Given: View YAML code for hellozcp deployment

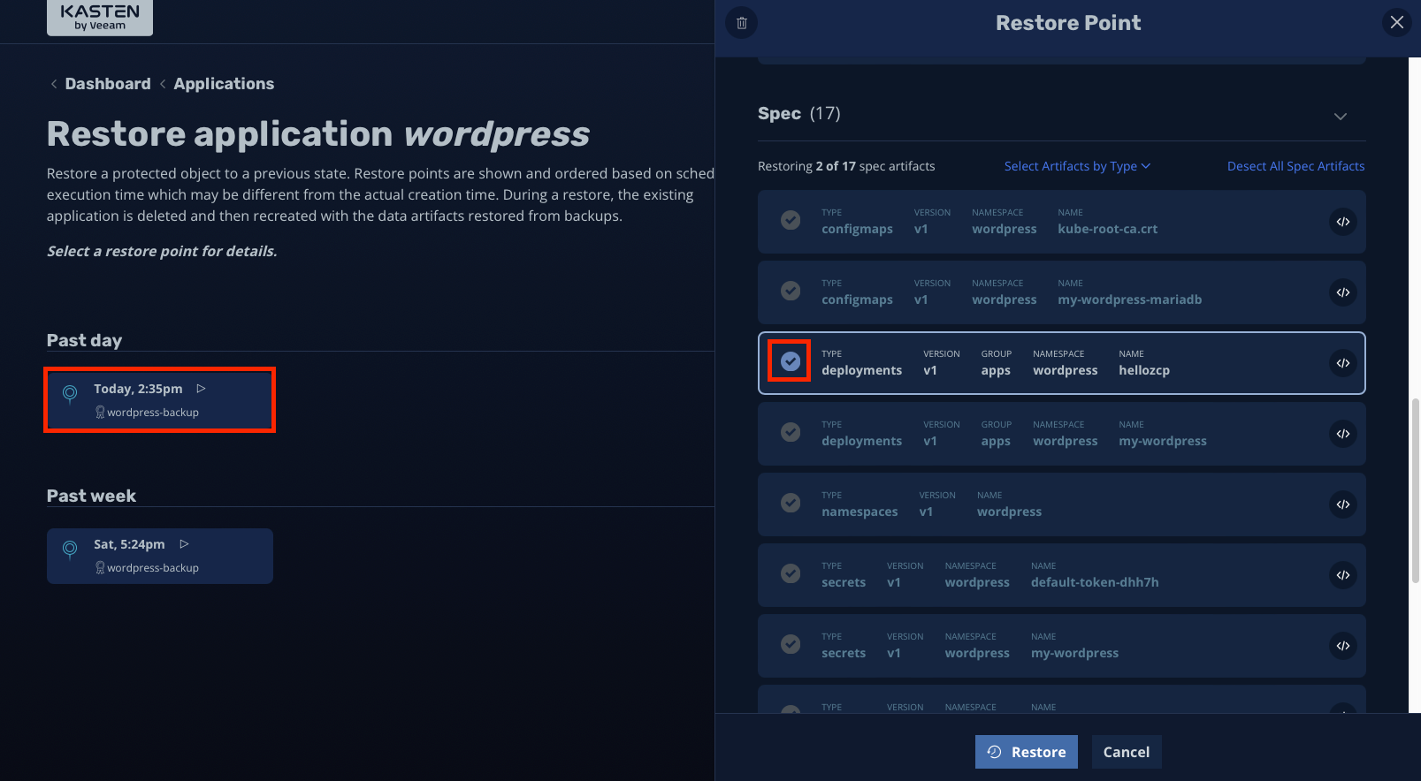Looking at the screenshot, I should point(1343,363).
